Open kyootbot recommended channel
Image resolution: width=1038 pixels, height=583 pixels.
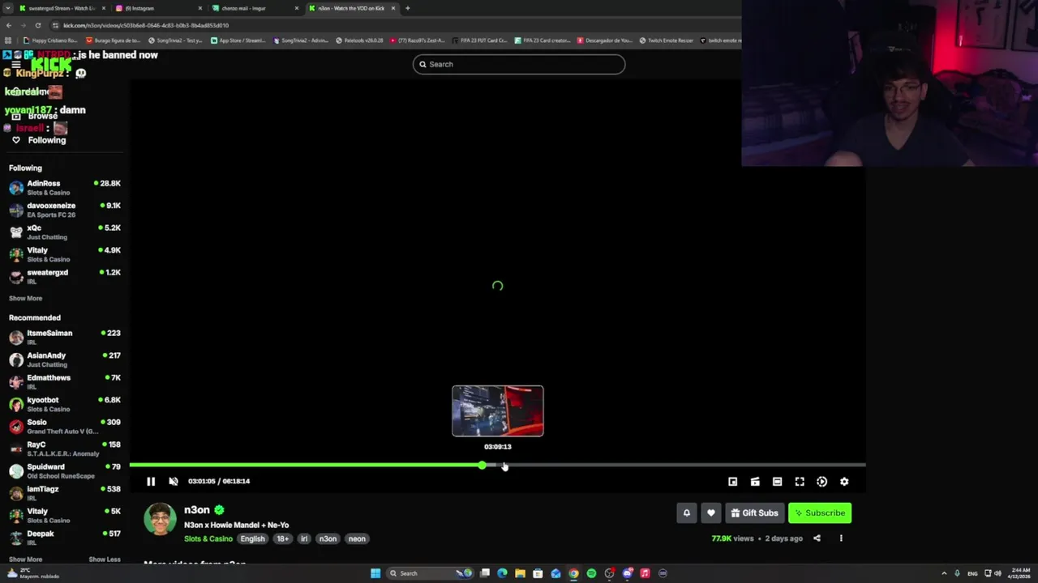coord(64,404)
